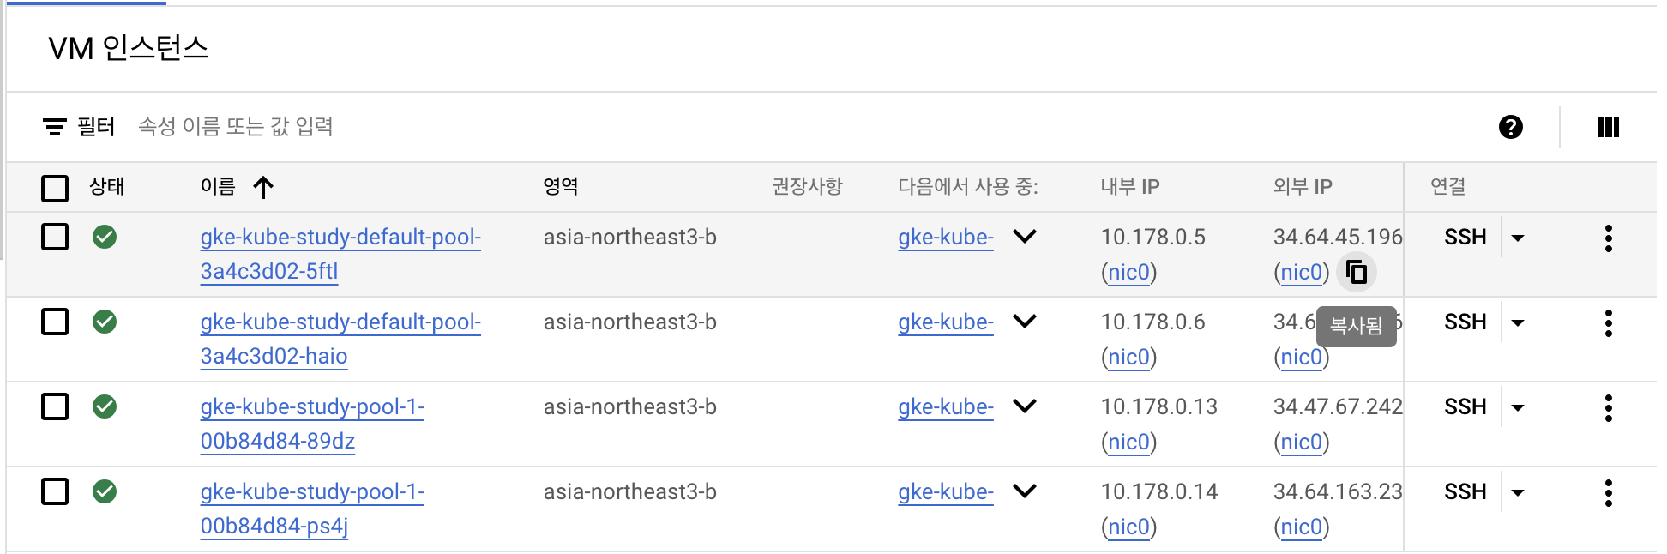This screenshot has height=554, width=1667.
Task: Open gke-kube-study-pool-1-00b84d84-ps4j instance link
Action: (x=312, y=509)
